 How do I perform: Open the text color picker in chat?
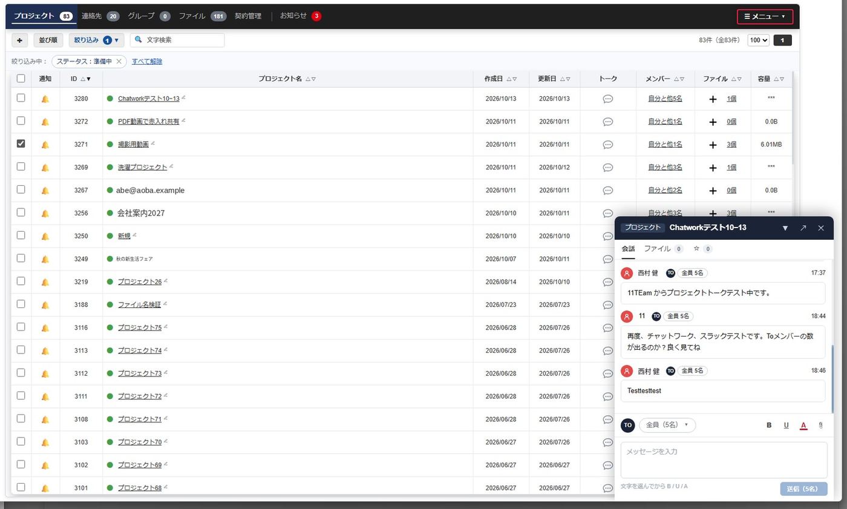803,425
